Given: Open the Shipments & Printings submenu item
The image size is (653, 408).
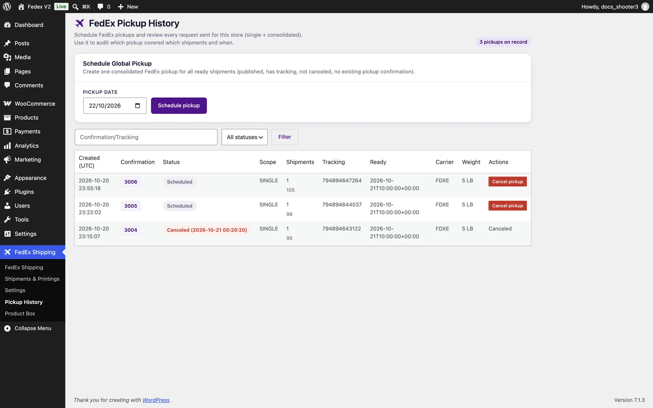Looking at the screenshot, I should 32,279.
